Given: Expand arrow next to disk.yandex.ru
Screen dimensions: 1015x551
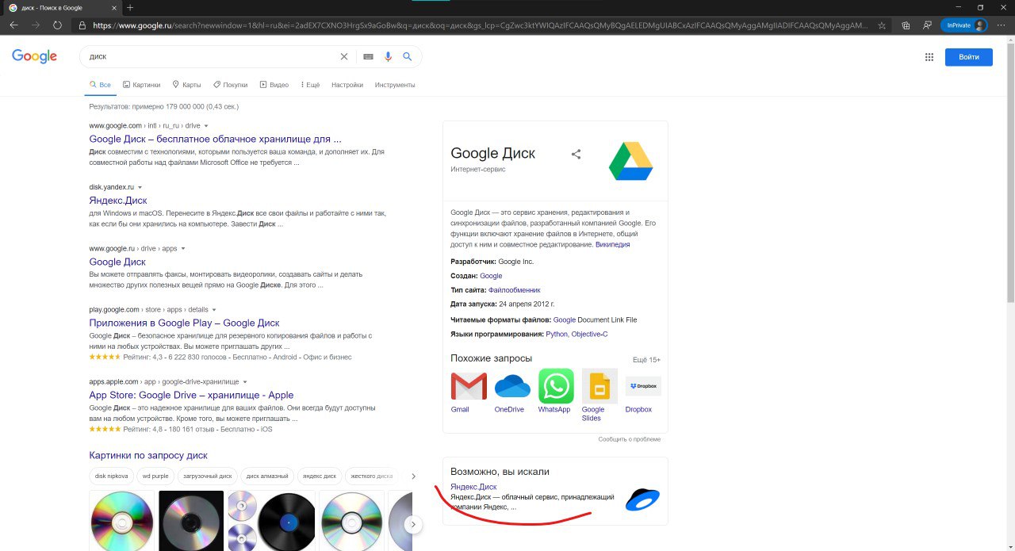Looking at the screenshot, I should tap(140, 187).
